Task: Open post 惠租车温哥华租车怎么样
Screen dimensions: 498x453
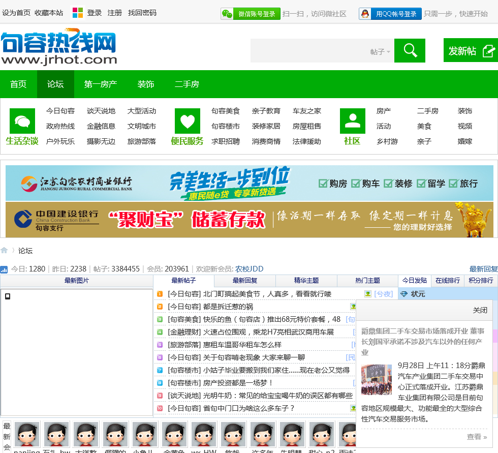Action: coord(242,345)
